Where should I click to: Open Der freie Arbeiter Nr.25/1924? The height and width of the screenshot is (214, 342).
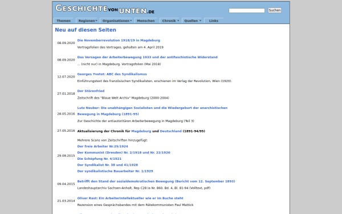(103, 147)
